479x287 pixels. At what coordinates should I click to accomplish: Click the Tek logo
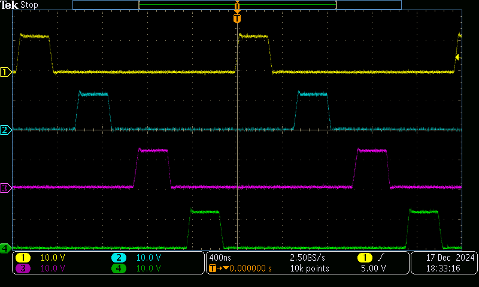(9, 5)
